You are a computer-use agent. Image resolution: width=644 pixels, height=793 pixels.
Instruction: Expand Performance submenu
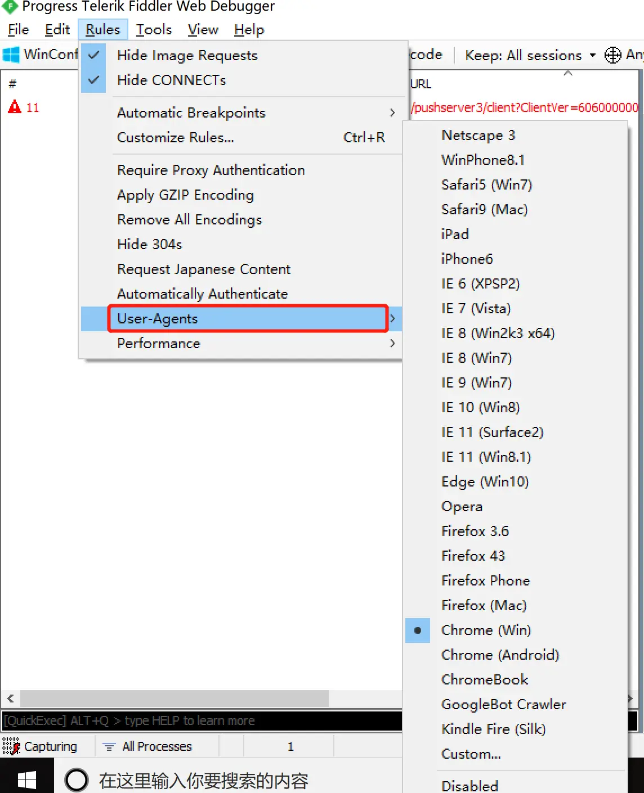click(241, 343)
